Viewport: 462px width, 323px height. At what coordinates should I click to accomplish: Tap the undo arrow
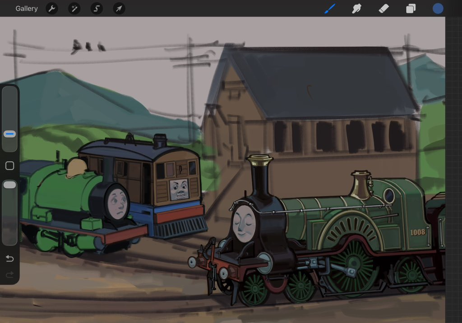coord(9,258)
